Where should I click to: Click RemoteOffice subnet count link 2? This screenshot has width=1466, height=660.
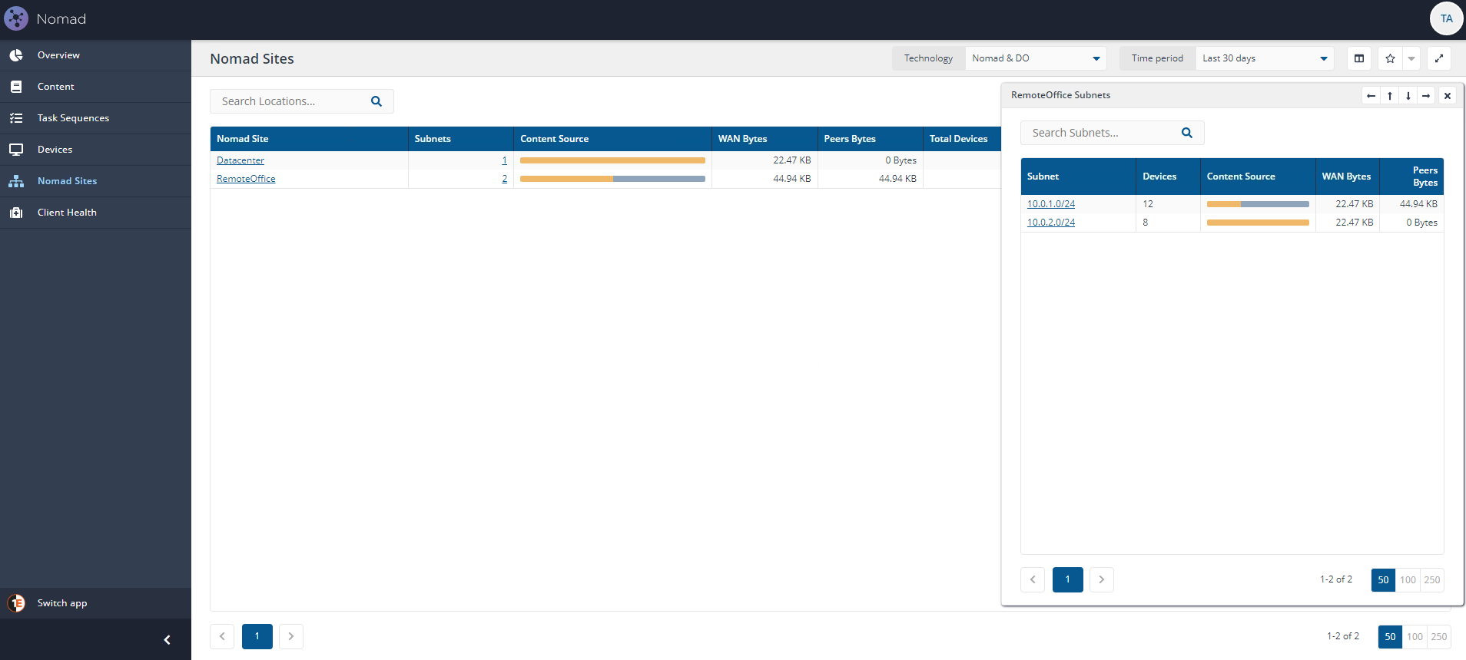pyautogui.click(x=504, y=179)
